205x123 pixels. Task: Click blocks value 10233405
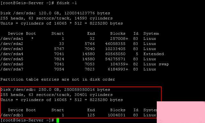pyautogui.click(x=115, y=49)
